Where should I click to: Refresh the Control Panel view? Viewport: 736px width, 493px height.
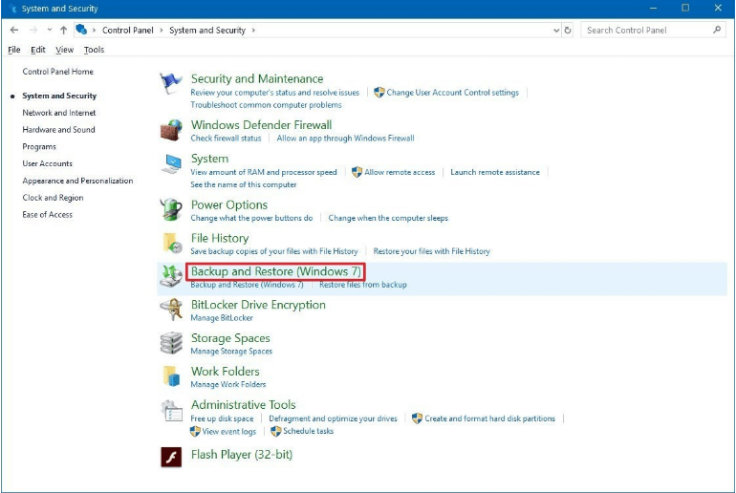tap(568, 30)
